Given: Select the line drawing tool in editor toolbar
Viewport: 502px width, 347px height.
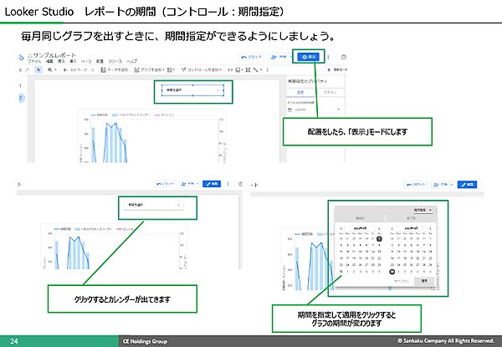Looking at the screenshot, I should pos(257,69).
